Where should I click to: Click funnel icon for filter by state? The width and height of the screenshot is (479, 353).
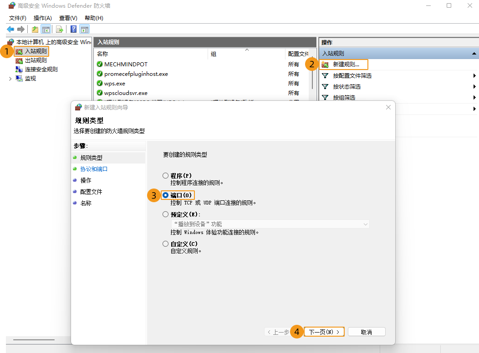[x=326, y=87]
